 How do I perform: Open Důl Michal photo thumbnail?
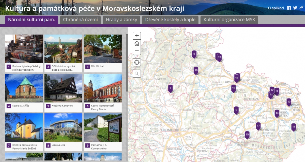pos(103,49)
